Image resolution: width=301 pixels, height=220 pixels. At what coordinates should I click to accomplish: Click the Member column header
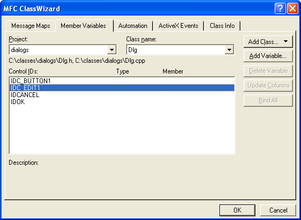[x=173, y=71]
